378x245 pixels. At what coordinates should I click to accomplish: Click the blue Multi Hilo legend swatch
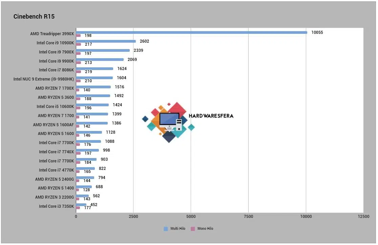click(x=166, y=229)
